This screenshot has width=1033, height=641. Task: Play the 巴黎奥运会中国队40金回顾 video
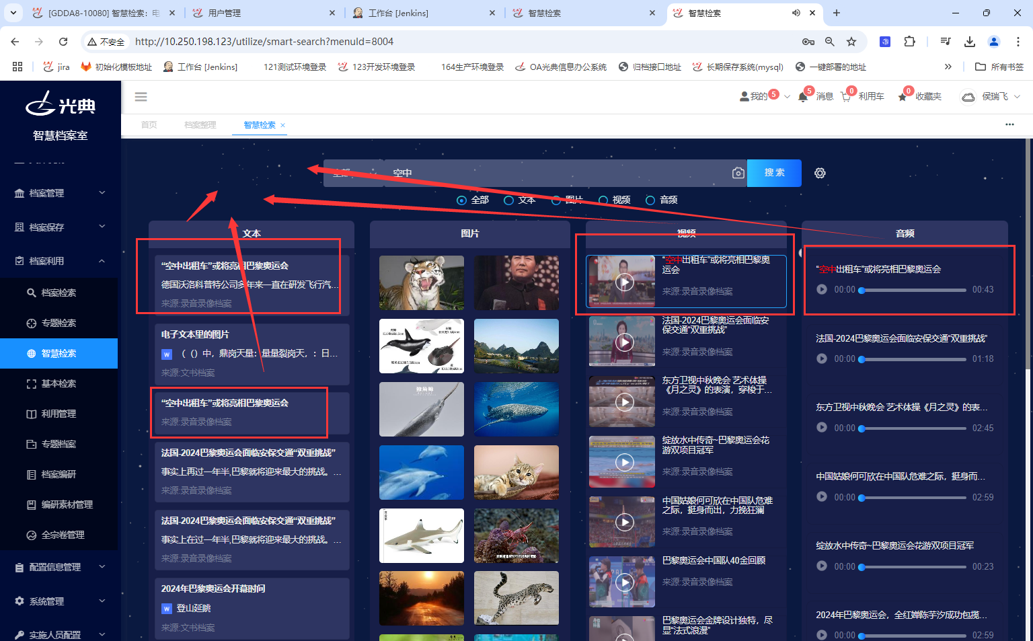(625, 582)
